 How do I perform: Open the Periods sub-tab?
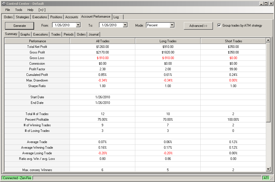[68, 34]
